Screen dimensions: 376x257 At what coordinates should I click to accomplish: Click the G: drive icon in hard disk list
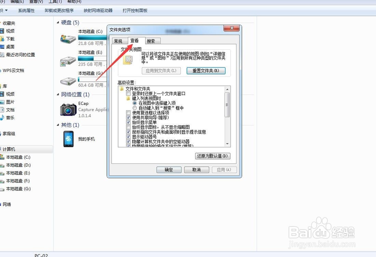(68, 81)
